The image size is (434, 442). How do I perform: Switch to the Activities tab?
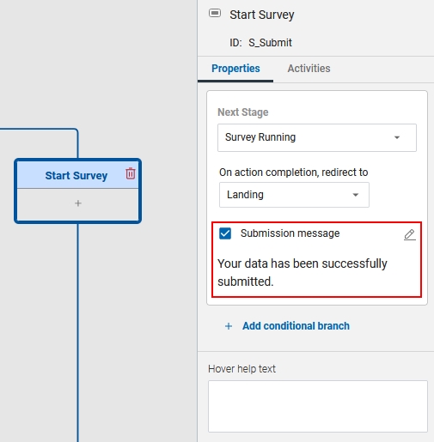point(309,69)
